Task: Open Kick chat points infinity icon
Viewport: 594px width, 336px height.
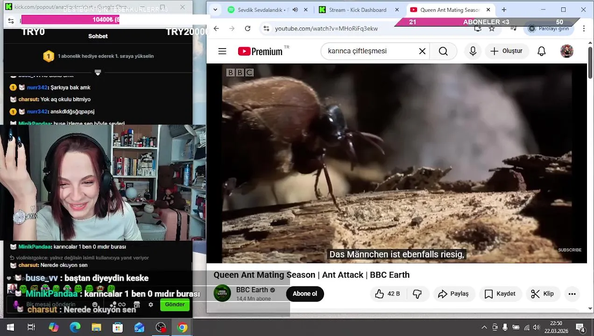Action: [x=122, y=305]
